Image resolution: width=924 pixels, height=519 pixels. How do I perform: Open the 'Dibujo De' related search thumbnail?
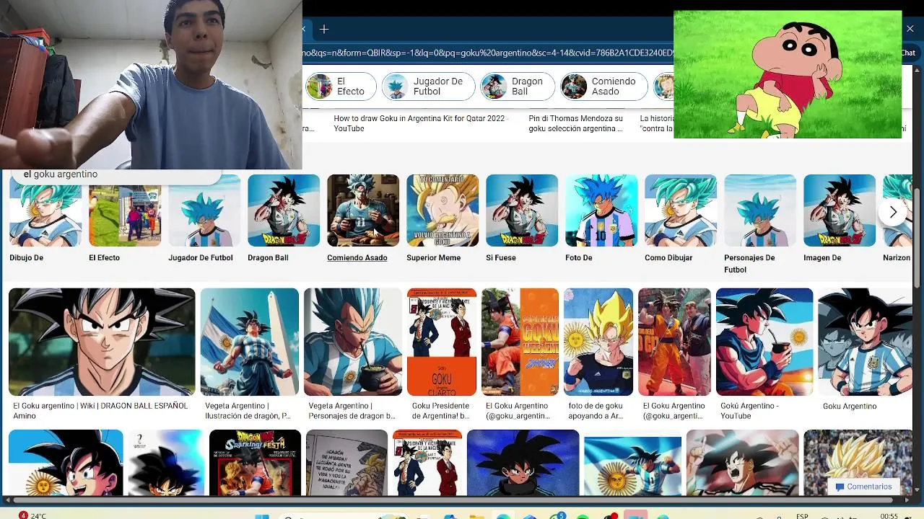45,210
